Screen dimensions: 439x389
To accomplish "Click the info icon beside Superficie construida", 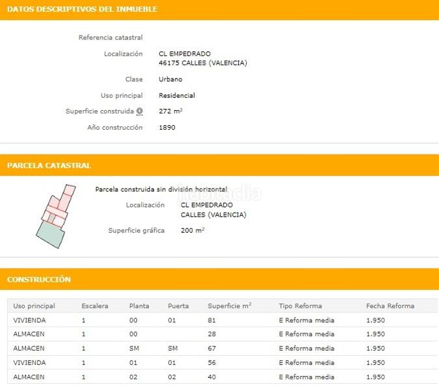I will pyautogui.click(x=140, y=112).
